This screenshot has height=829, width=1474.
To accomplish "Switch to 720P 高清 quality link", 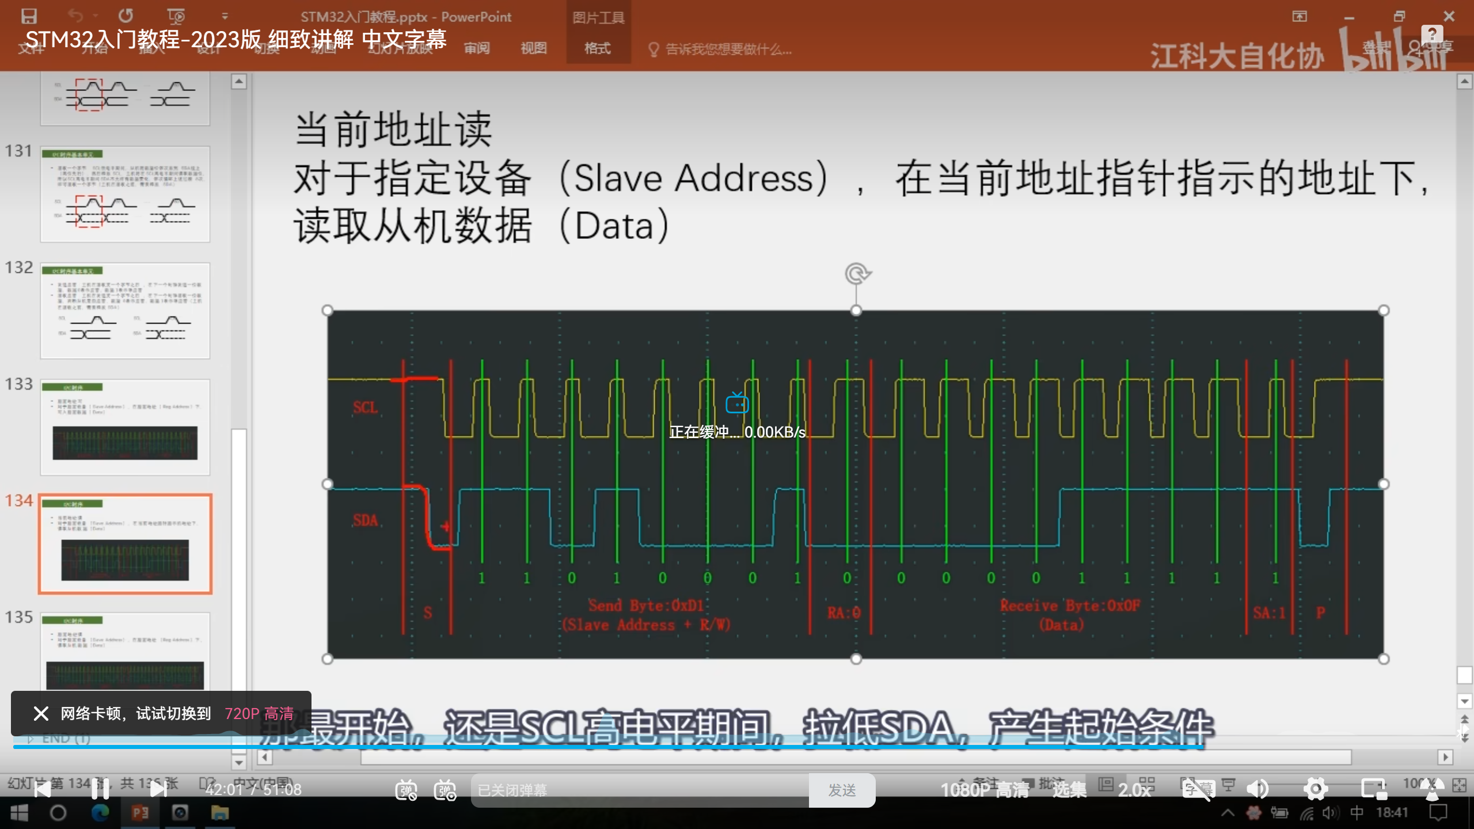I will pyautogui.click(x=259, y=714).
